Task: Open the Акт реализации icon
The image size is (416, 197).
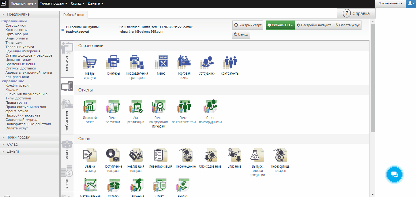Action: tap(136, 107)
